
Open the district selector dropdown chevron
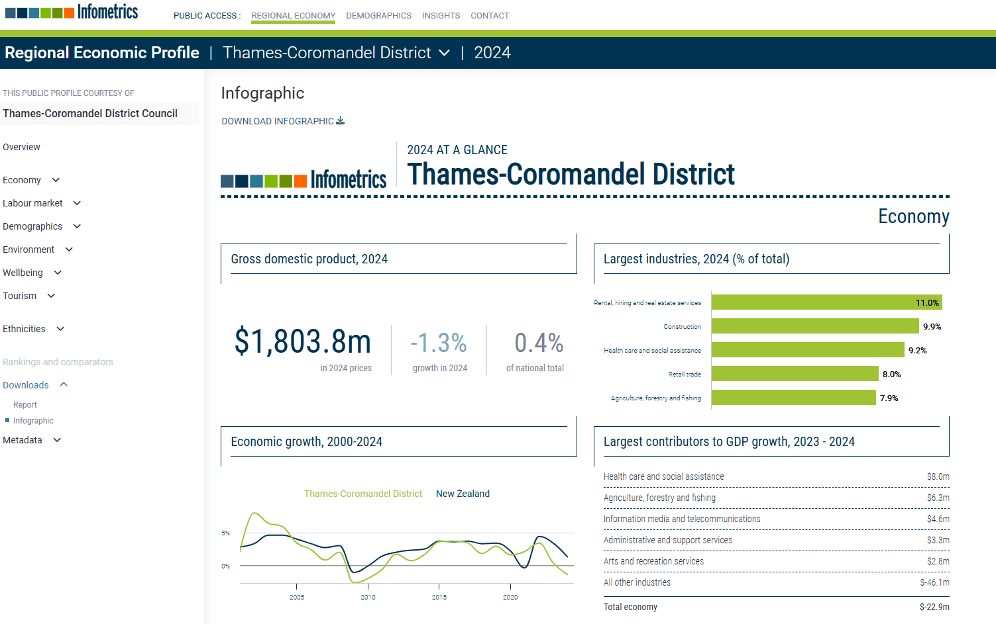tap(445, 53)
